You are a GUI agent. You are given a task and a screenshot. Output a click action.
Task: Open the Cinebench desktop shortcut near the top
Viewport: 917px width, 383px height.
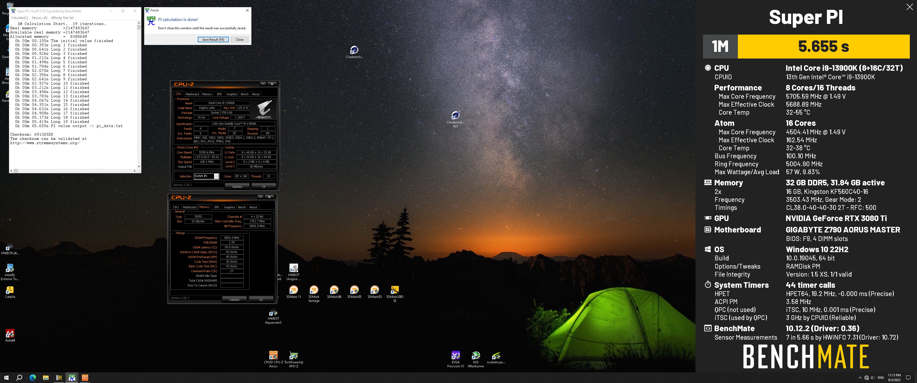tap(354, 52)
